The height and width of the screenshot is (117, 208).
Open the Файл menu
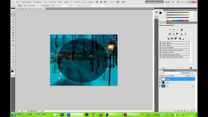[18, 2]
